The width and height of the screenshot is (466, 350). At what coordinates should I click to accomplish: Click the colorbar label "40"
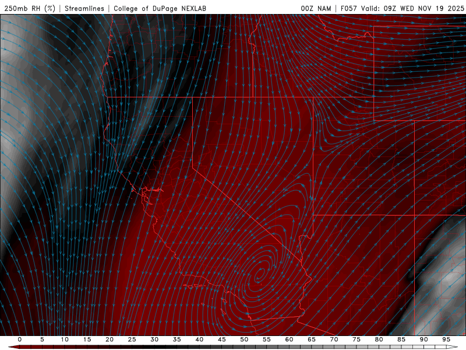click(x=199, y=339)
